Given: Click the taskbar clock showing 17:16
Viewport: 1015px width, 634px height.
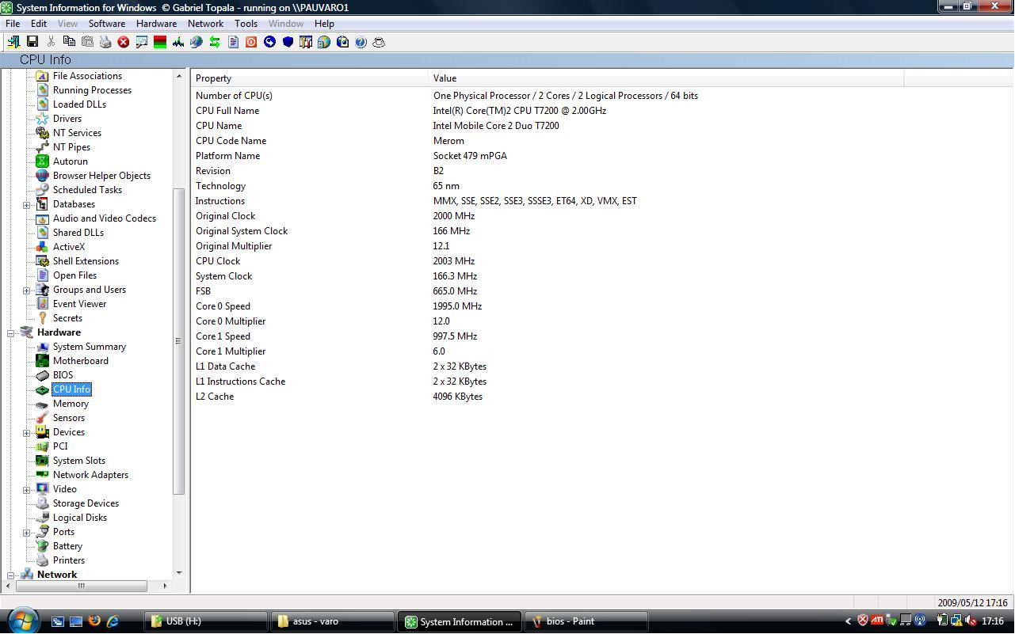Looking at the screenshot, I should coord(993,621).
